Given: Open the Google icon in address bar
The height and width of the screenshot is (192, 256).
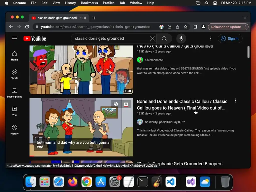Looking at the screenshot, I should click(x=161, y=27).
